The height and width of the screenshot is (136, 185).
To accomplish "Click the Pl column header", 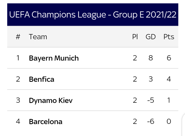I will [x=135, y=37].
